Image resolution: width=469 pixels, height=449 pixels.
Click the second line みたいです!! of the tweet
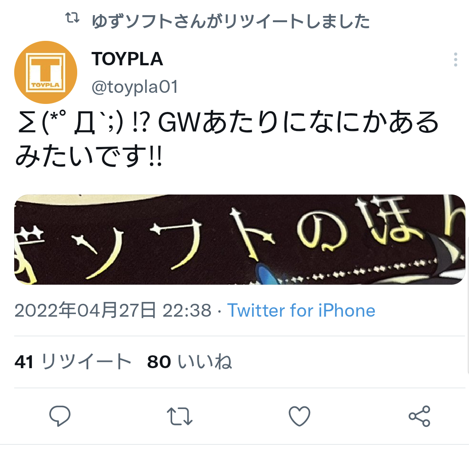pos(89,155)
